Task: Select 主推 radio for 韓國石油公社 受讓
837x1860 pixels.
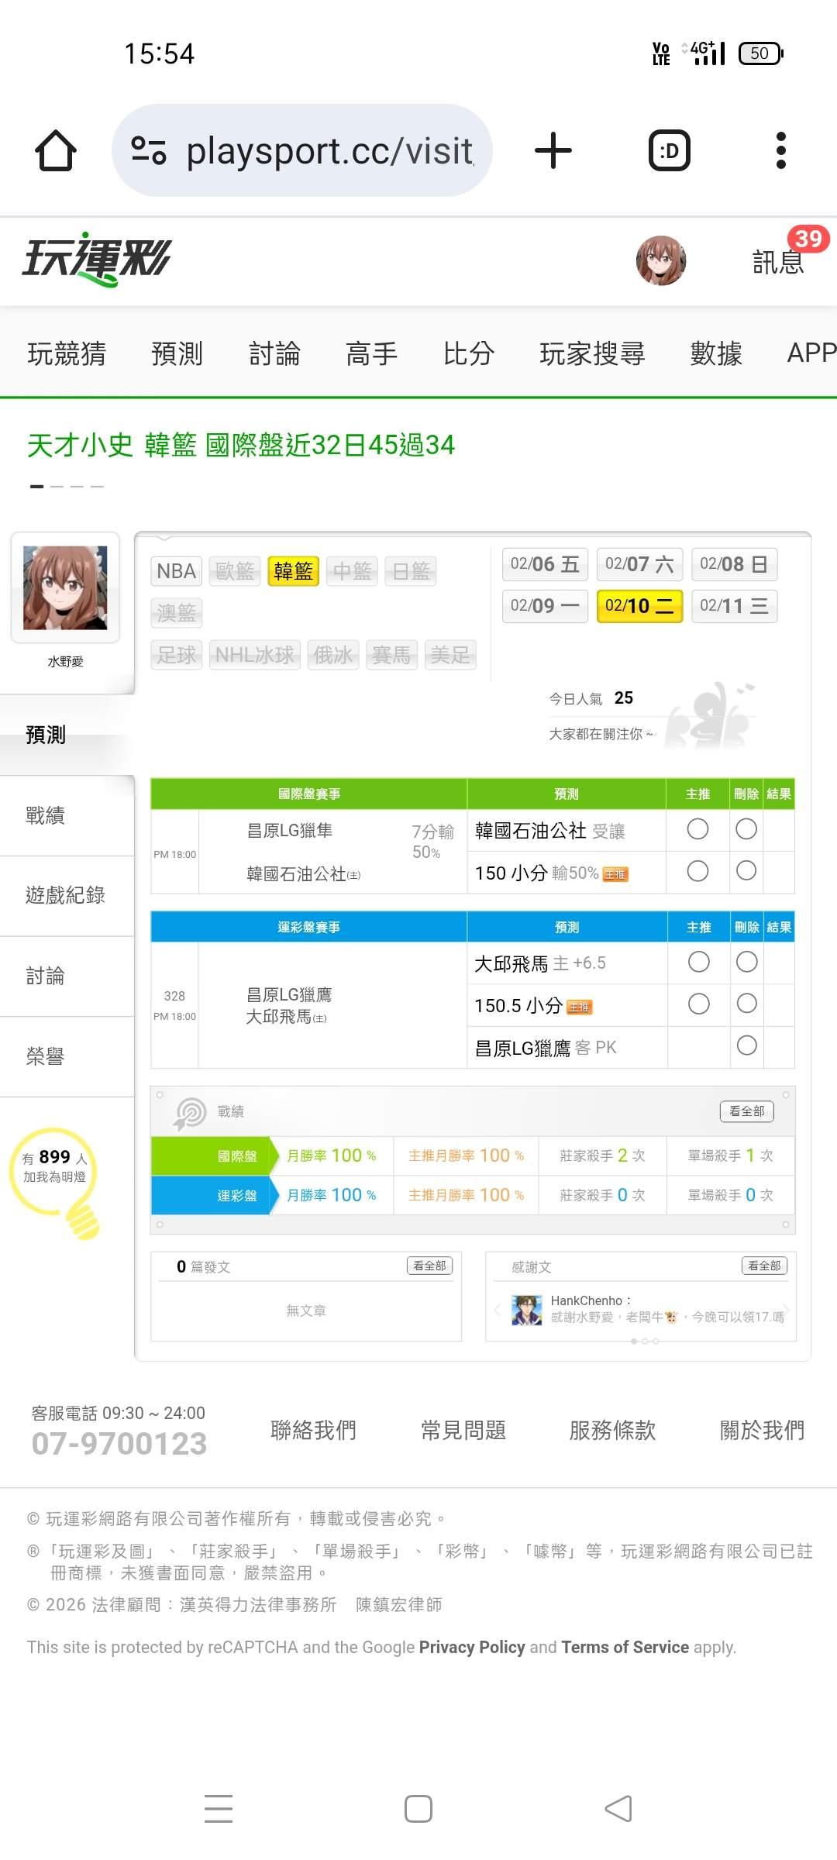Action: tap(697, 829)
